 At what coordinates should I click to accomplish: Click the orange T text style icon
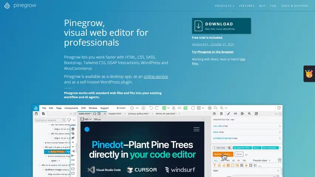(215, 166)
